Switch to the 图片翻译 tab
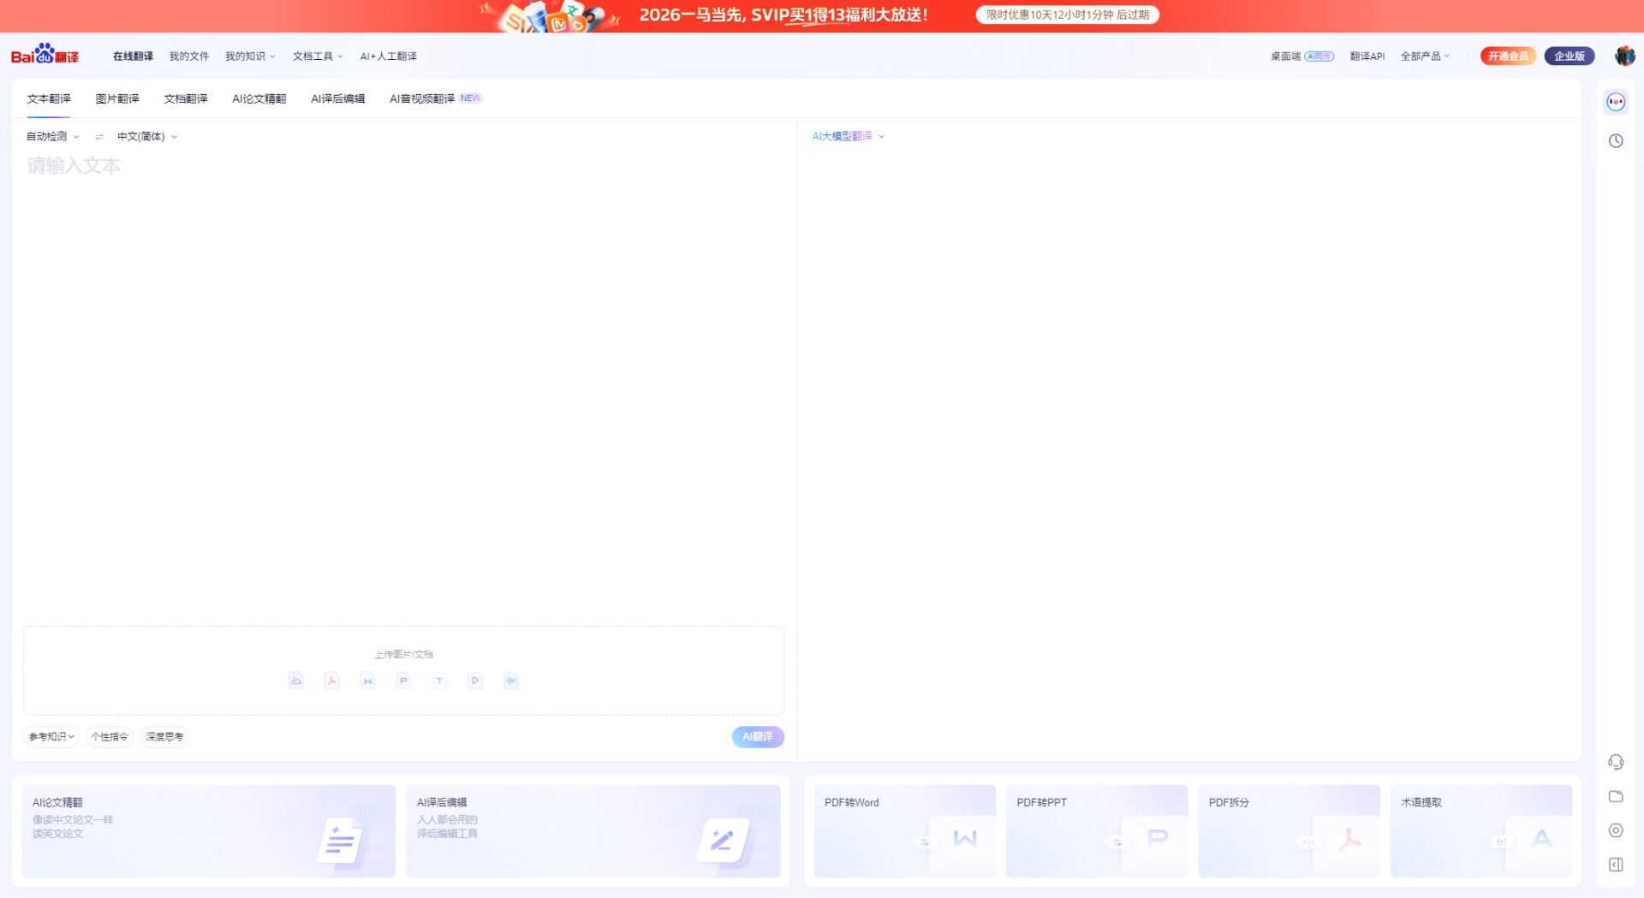Viewport: 1644px width, 898px height. pos(116,98)
